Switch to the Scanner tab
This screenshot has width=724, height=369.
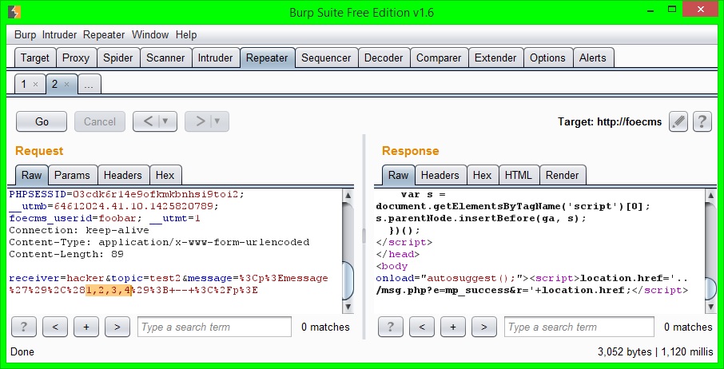click(x=165, y=58)
